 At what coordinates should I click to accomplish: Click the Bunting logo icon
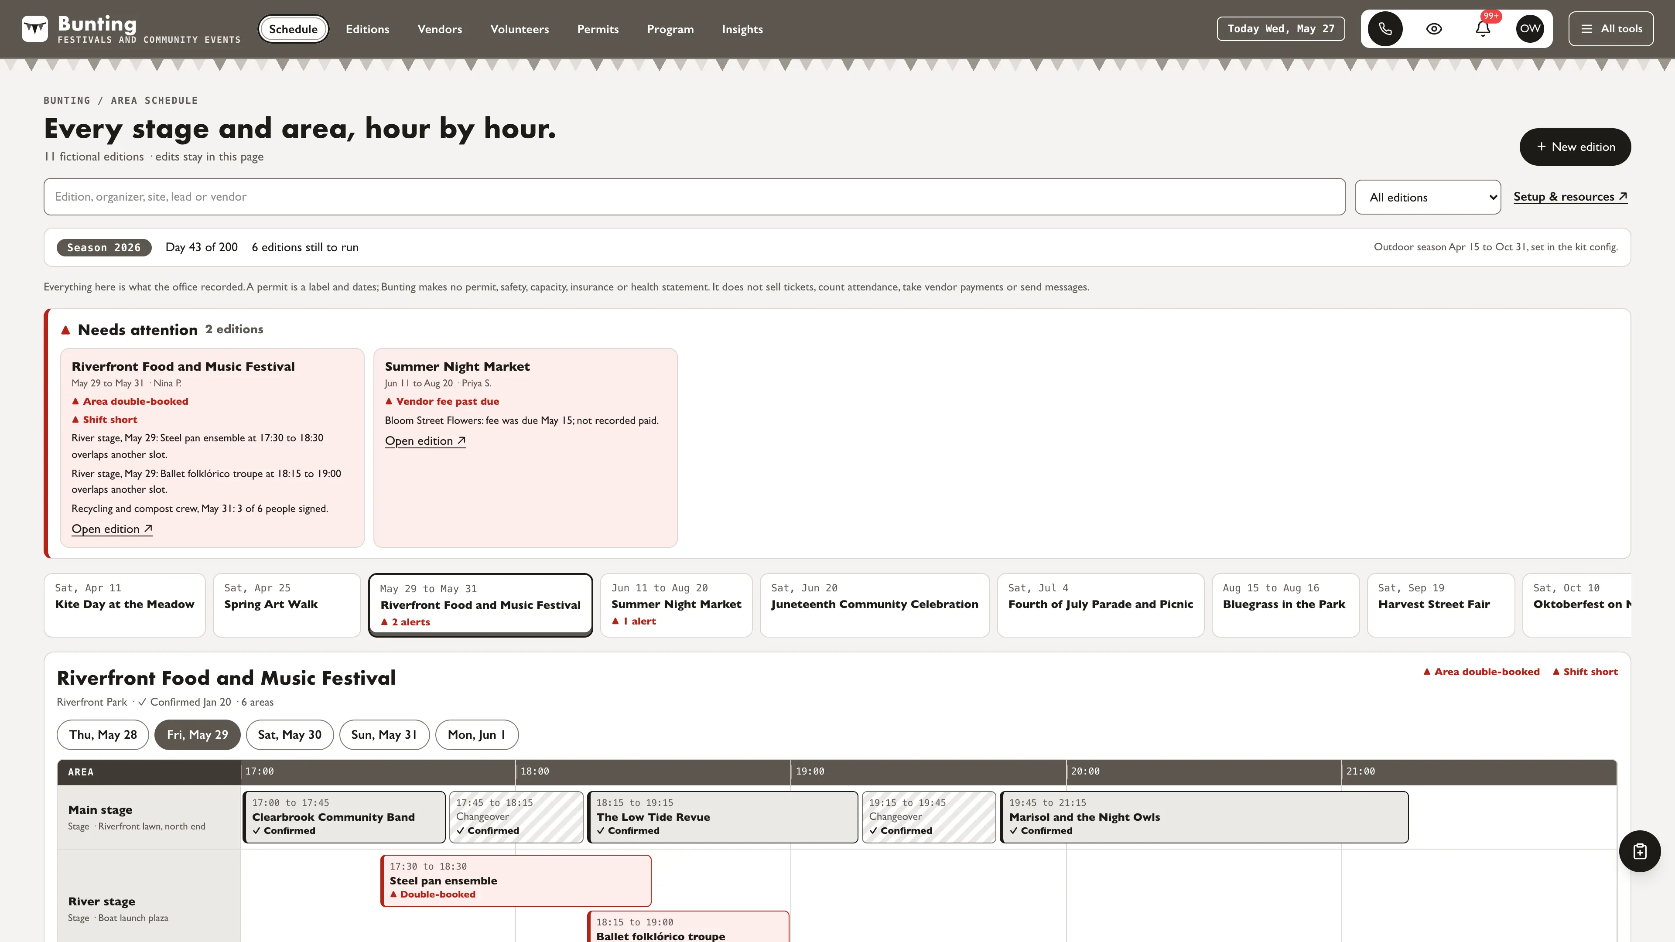pos(34,29)
